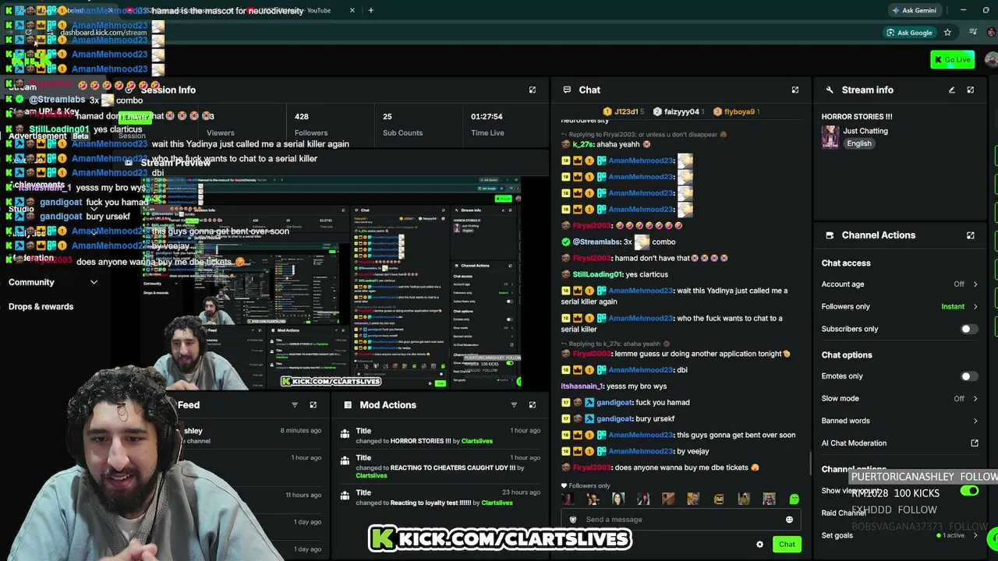Open AI Chat Moderation external link
The width and height of the screenshot is (998, 561).
coord(975,443)
